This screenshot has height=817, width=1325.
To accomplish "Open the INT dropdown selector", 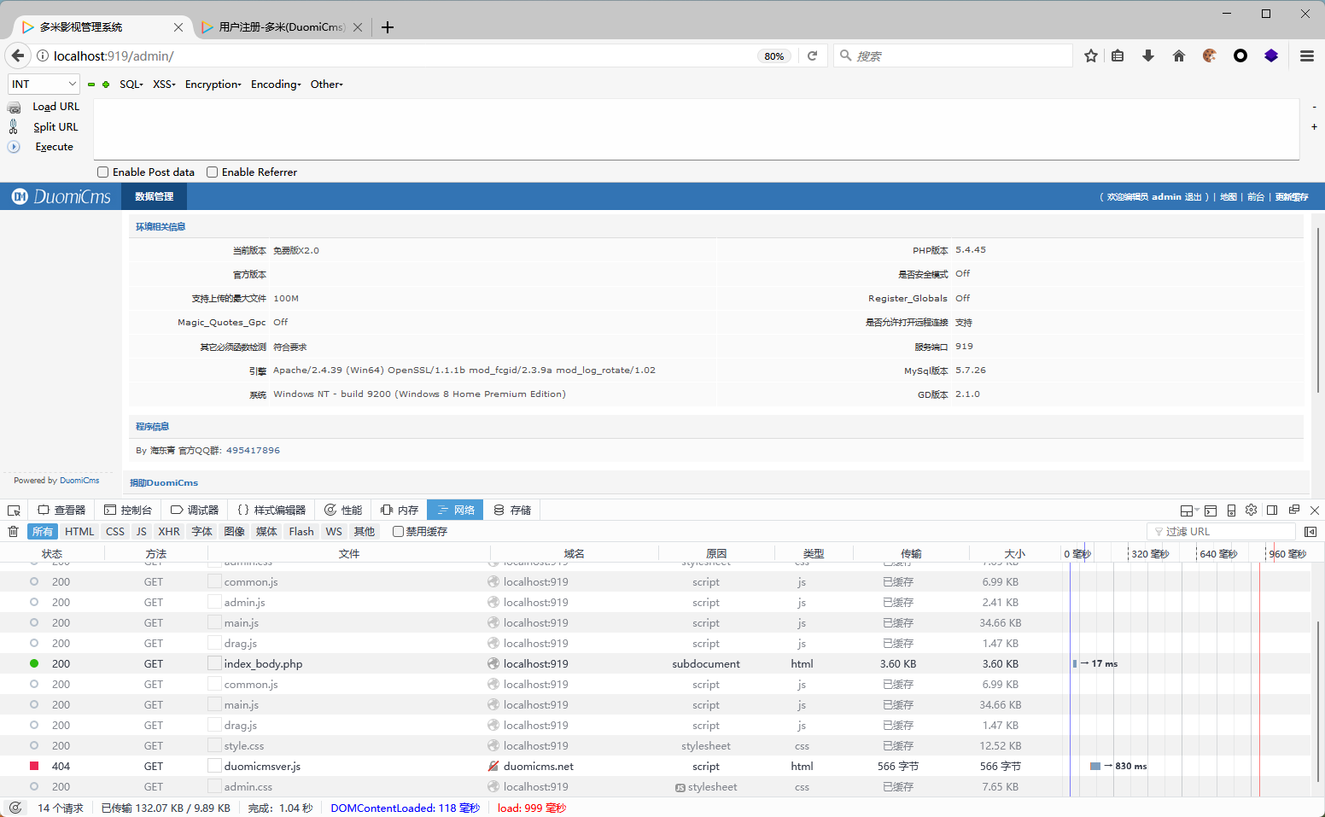I will (44, 84).
